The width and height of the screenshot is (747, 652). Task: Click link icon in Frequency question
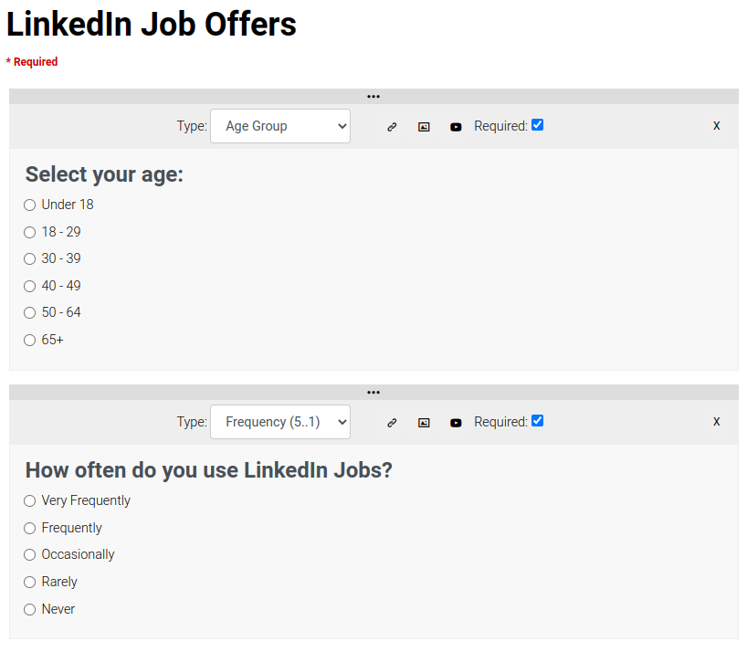(392, 423)
